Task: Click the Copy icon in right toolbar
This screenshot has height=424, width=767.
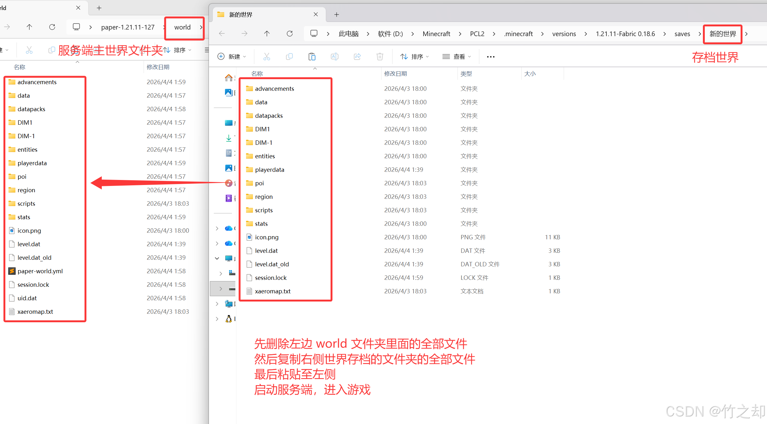Action: pyautogui.click(x=289, y=57)
